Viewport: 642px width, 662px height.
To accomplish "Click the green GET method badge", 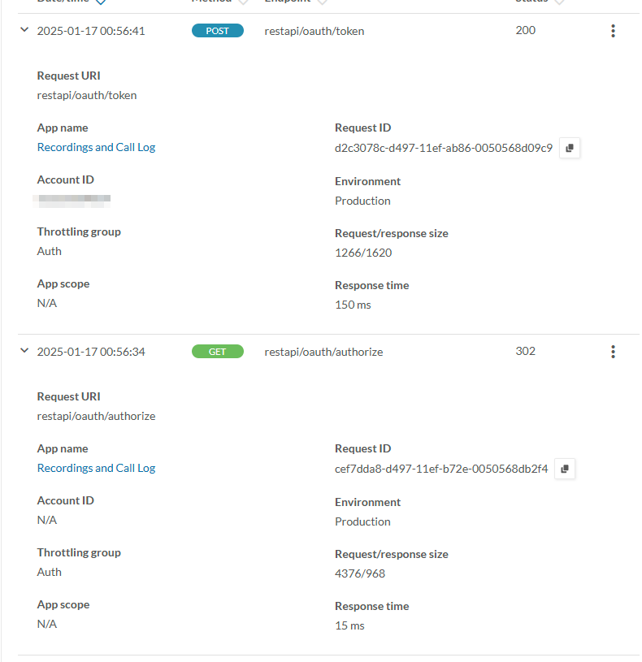I will (x=217, y=351).
